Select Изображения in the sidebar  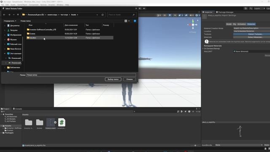(14, 35)
